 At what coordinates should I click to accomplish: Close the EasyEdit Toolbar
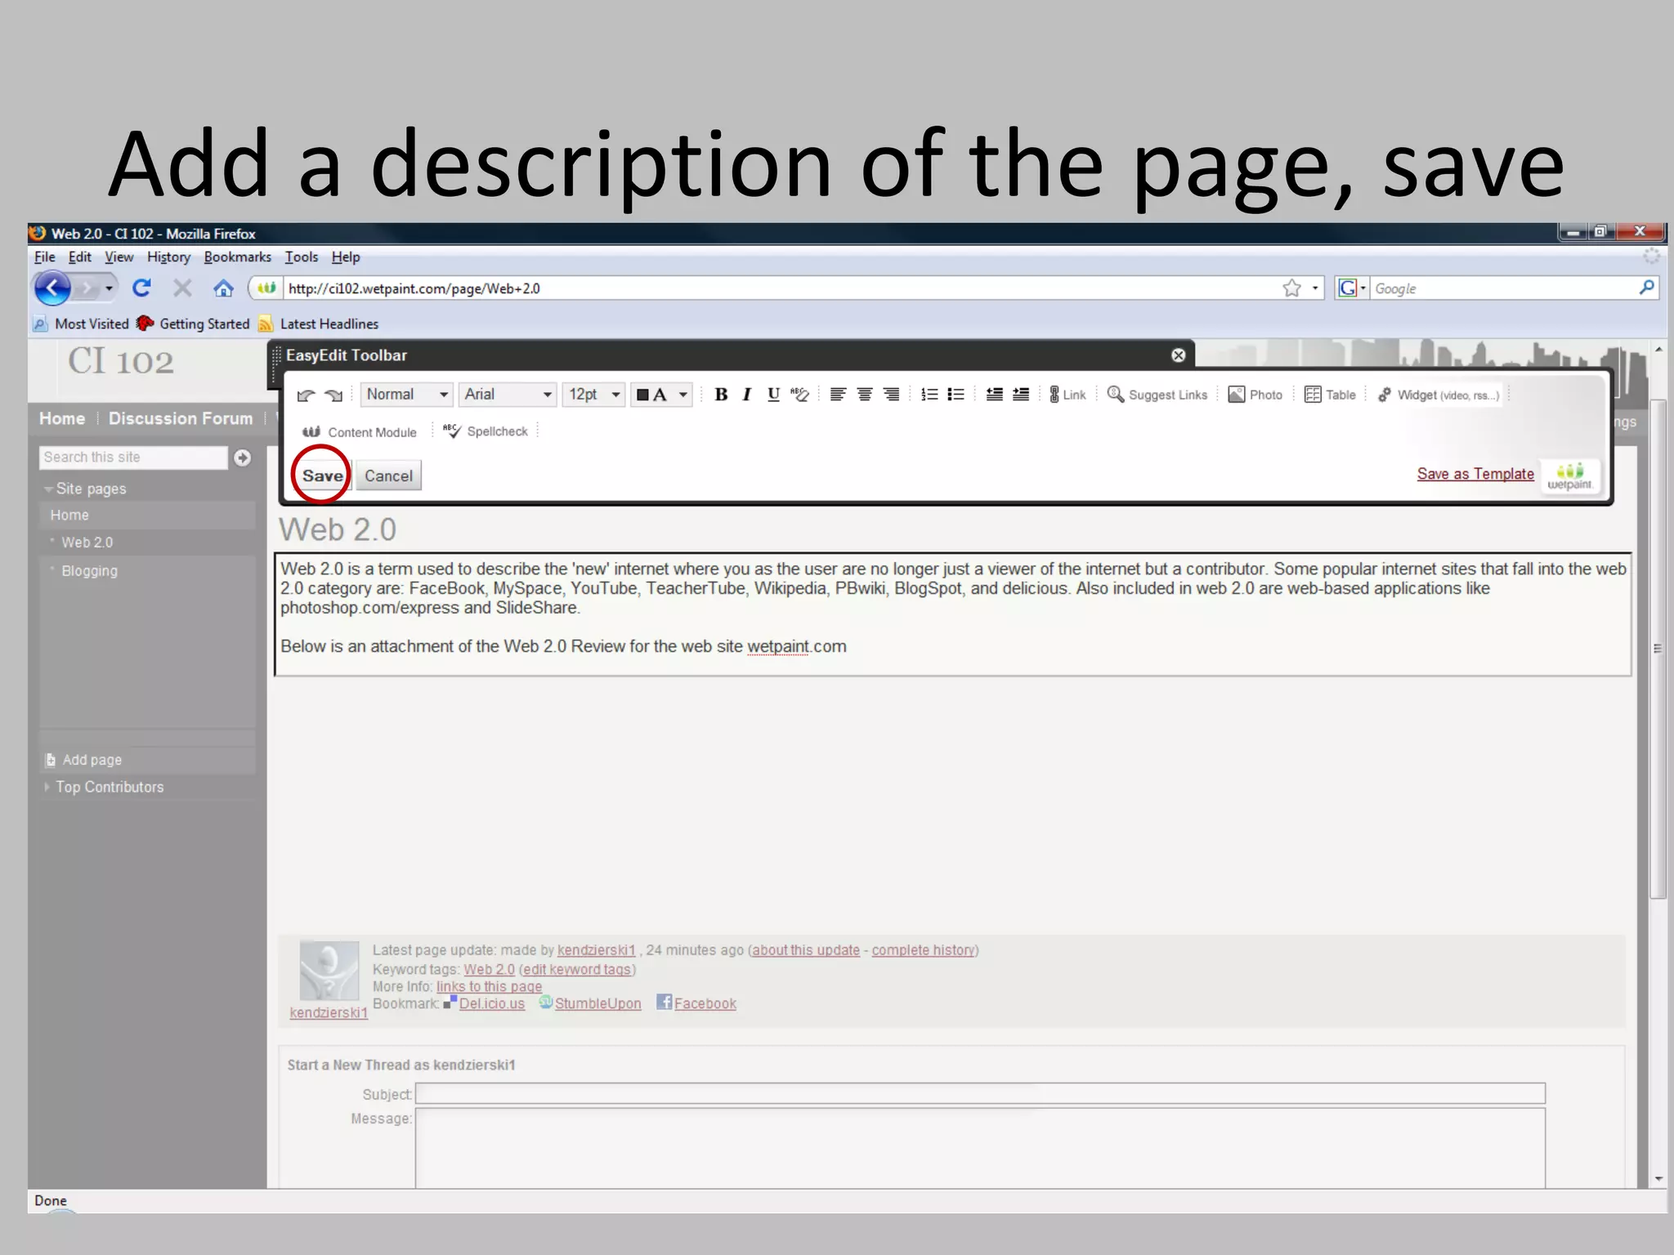tap(1178, 355)
